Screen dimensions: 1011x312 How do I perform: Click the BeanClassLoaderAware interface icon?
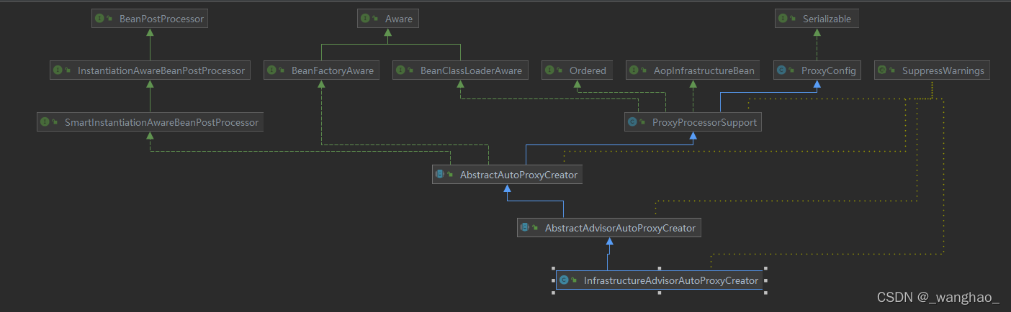(402, 70)
